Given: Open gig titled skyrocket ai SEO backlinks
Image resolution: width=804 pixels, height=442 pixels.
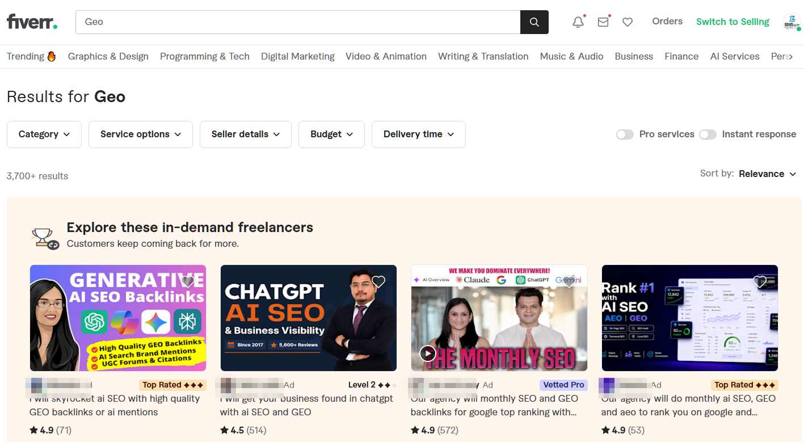Looking at the screenshot, I should tap(115, 405).
